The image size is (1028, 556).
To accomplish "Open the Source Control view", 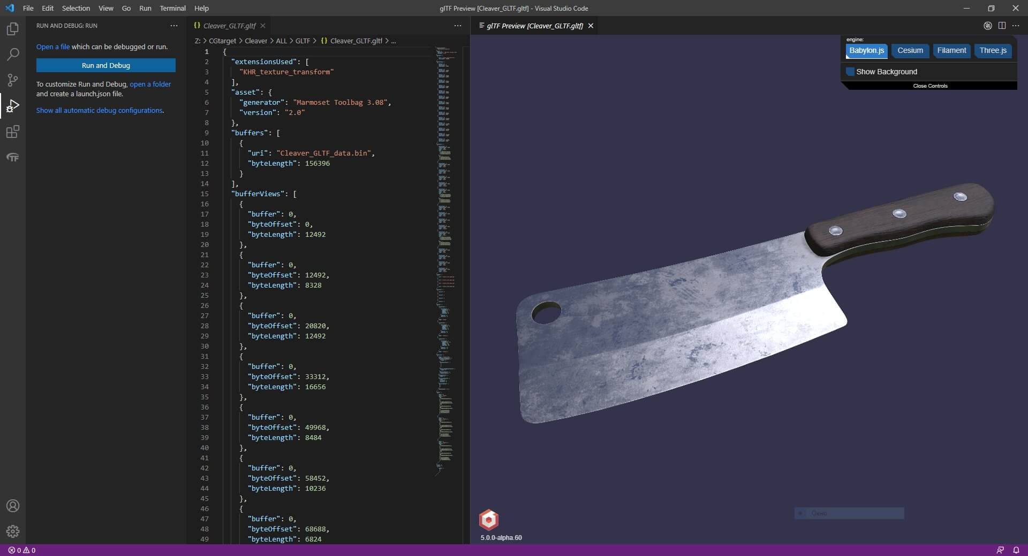I will click(13, 80).
